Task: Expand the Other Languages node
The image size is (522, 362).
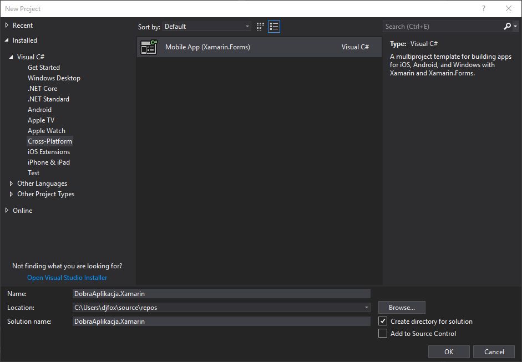Action: pyautogui.click(x=12, y=183)
